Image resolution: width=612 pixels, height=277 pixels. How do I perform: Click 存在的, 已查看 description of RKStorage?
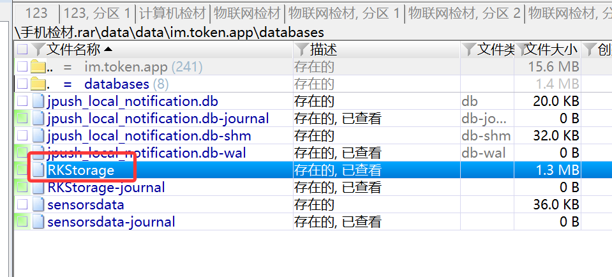tap(338, 170)
